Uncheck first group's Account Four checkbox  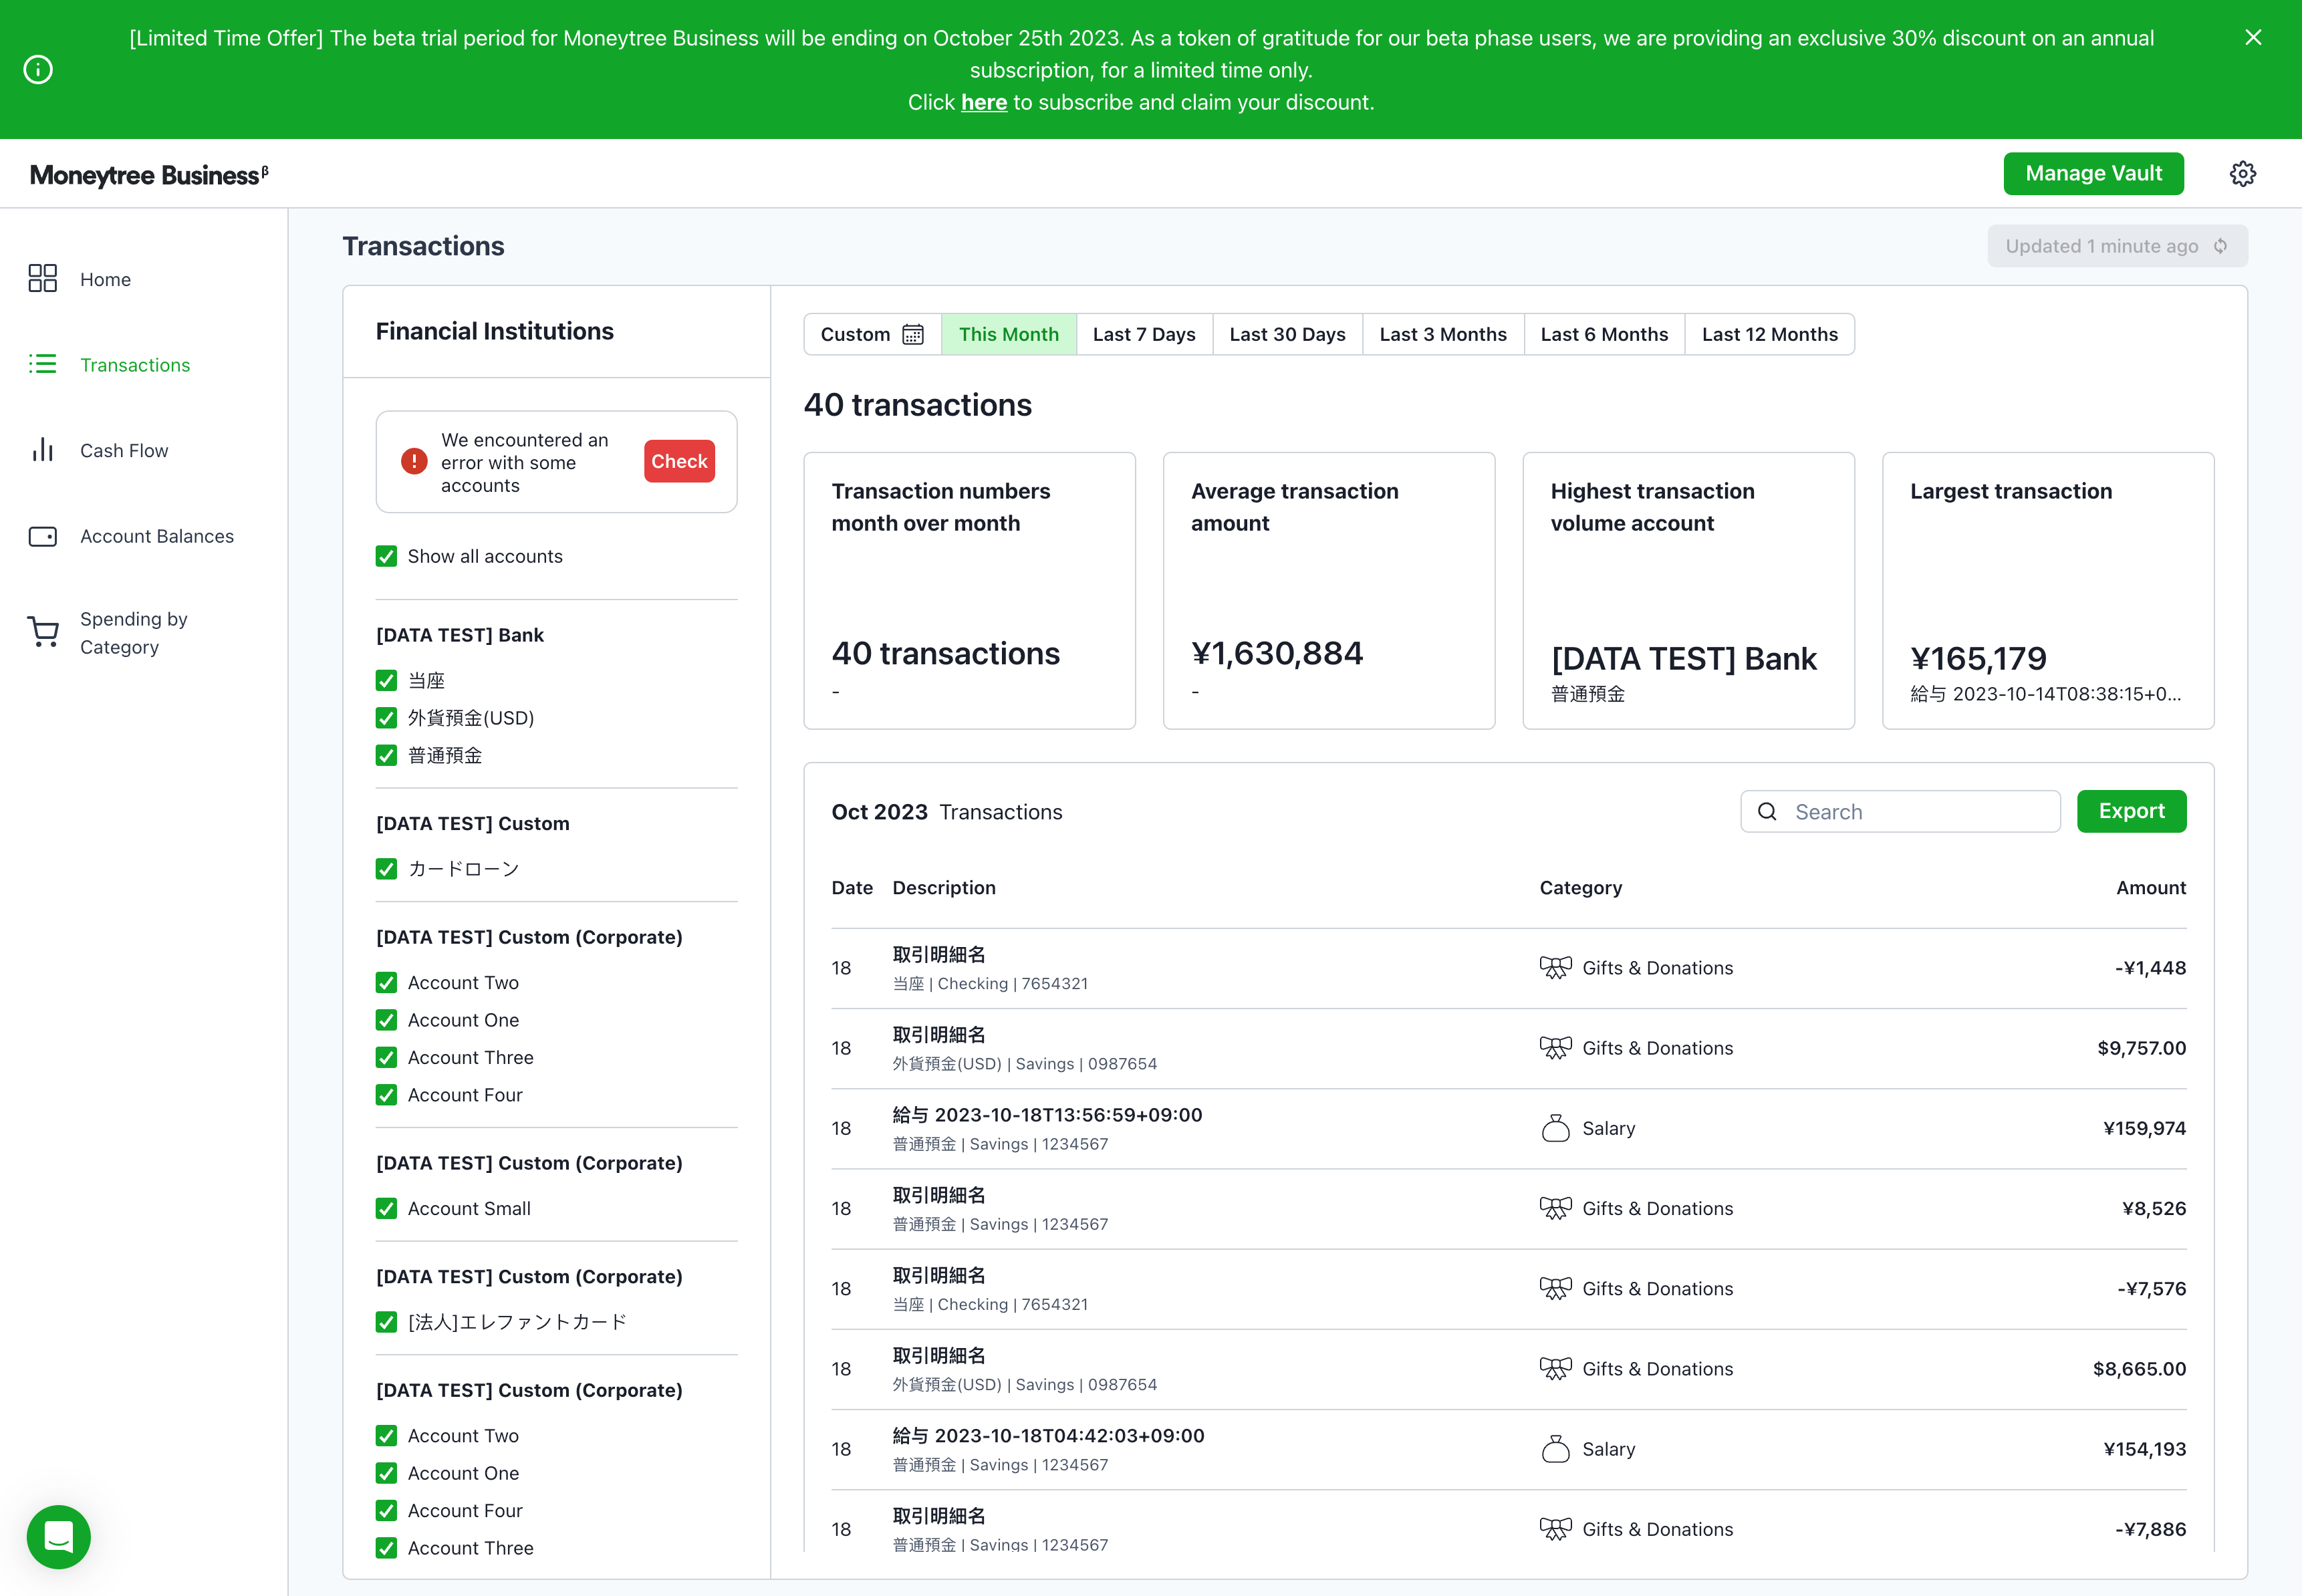pyautogui.click(x=386, y=1094)
